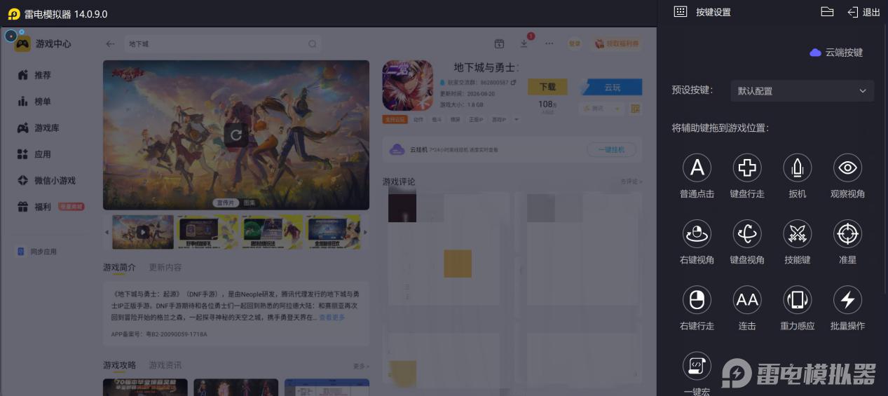
Task: Click 去评论 link by 游戏评论
Action: pos(631,182)
